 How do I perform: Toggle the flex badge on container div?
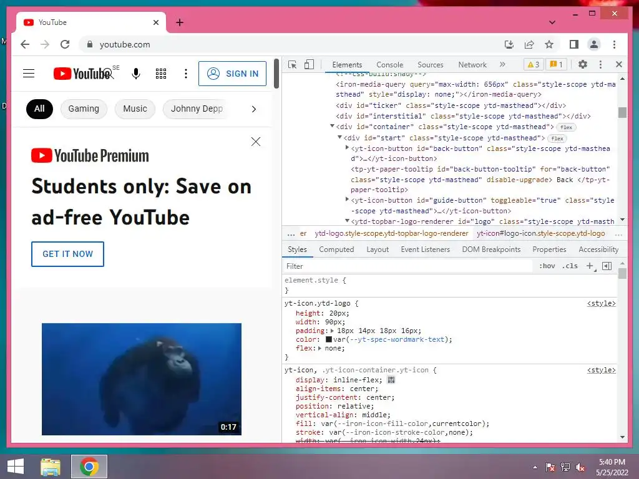click(x=566, y=127)
